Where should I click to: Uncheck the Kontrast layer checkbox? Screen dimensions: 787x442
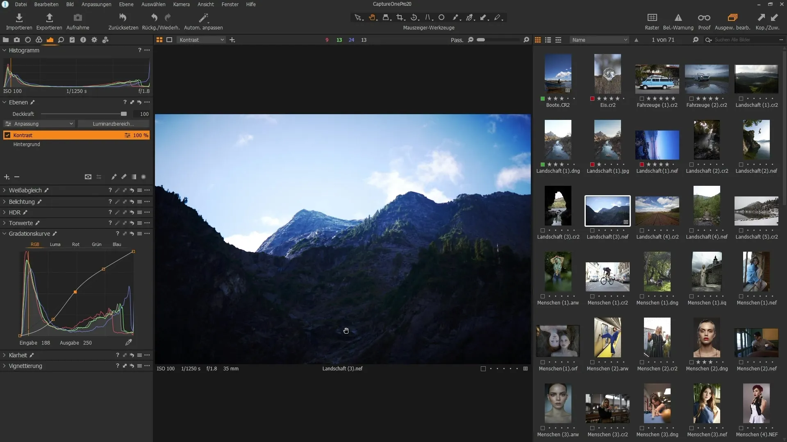[x=7, y=135]
